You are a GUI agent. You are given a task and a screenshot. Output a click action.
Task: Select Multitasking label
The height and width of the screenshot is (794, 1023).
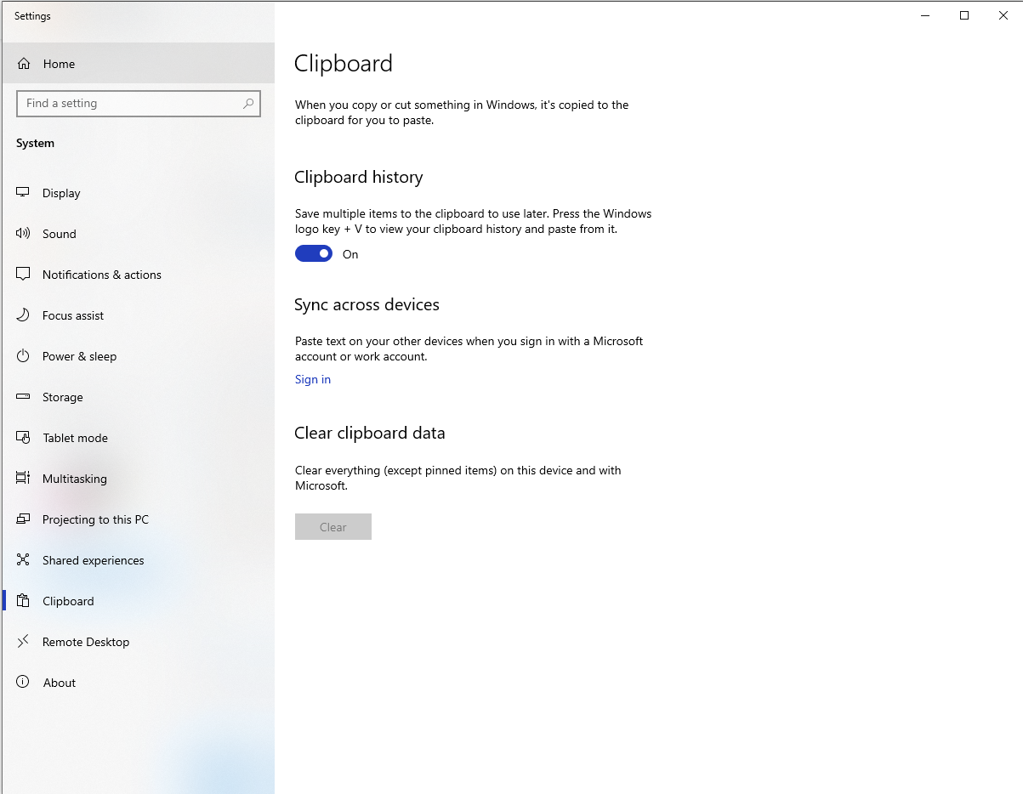(75, 479)
